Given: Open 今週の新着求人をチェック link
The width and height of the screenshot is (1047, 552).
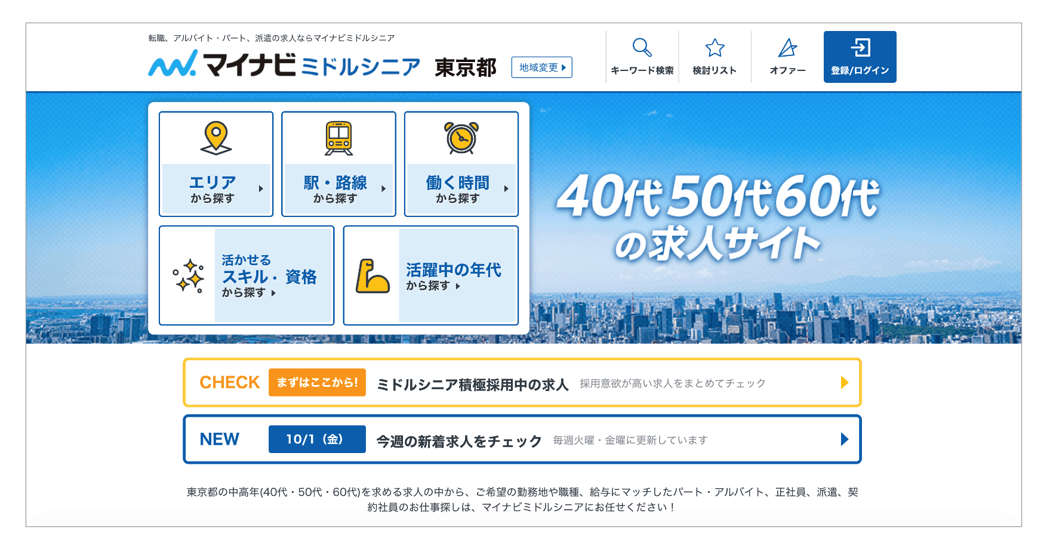Looking at the screenshot, I should [459, 441].
